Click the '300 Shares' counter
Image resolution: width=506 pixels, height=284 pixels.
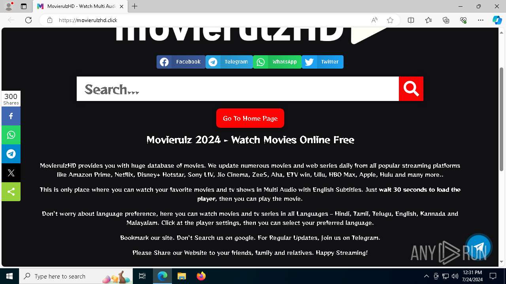[11, 99]
